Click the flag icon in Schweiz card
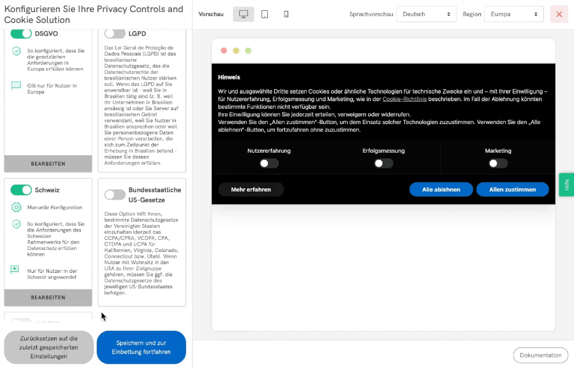The width and height of the screenshot is (574, 369). click(16, 270)
